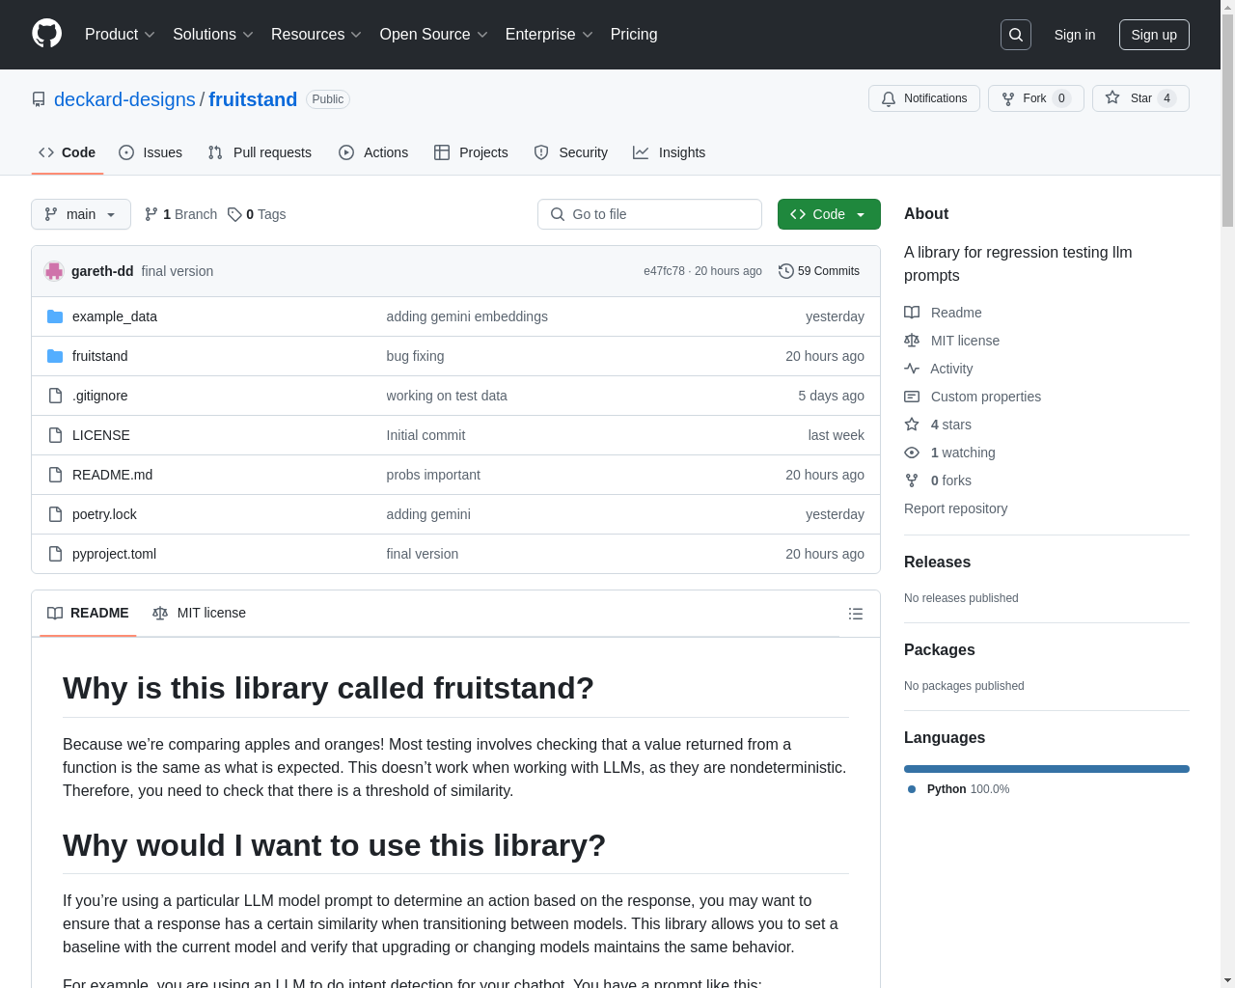The height and width of the screenshot is (988, 1235).
Task: Click the Fork button
Action: [x=1036, y=98]
